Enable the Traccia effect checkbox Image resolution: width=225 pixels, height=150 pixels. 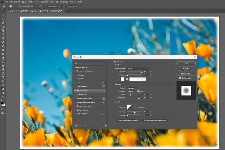coord(76,83)
